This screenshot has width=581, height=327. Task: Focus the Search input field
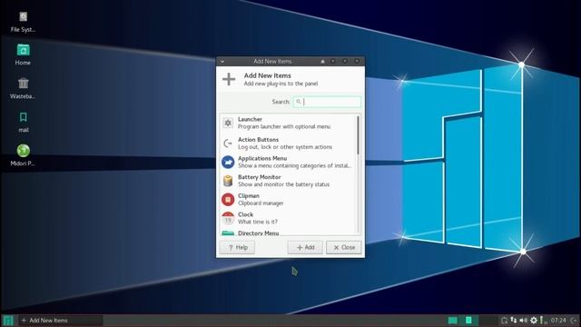327,102
